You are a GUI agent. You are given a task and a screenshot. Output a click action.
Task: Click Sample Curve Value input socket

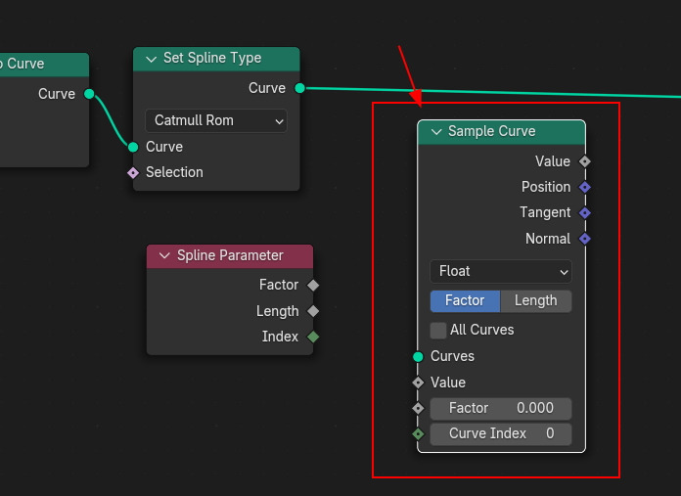point(418,383)
